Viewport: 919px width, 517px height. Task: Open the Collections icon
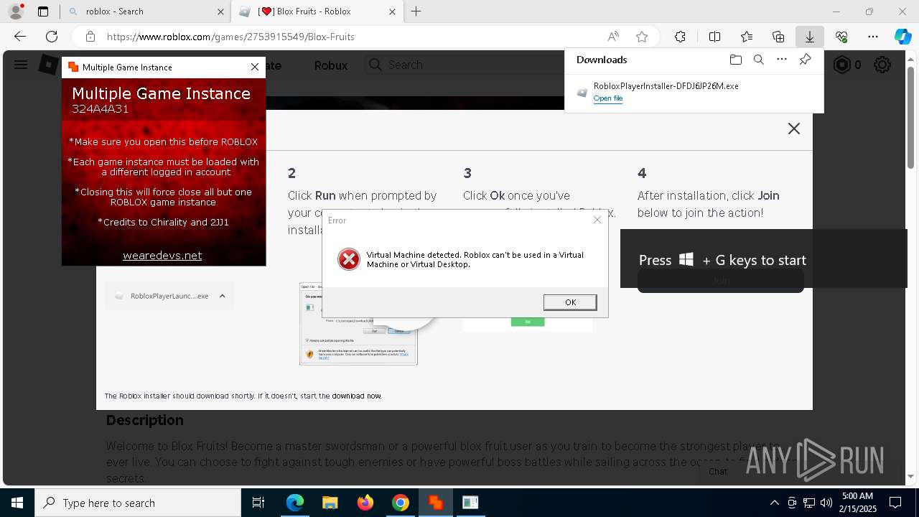coord(778,37)
